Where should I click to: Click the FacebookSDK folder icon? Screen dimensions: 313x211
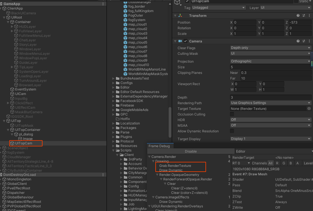117,101
